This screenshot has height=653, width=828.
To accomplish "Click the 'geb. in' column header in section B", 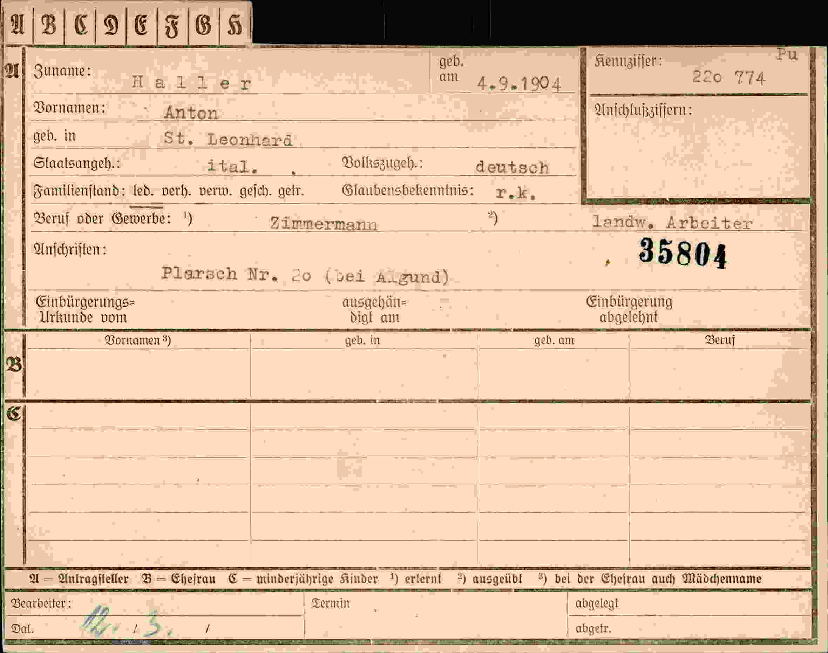I will [x=362, y=340].
